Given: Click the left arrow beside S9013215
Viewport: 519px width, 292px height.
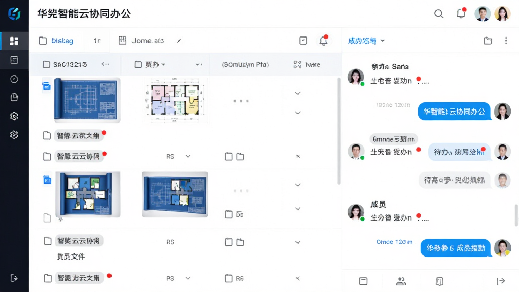Looking at the screenshot, I should [105, 64].
